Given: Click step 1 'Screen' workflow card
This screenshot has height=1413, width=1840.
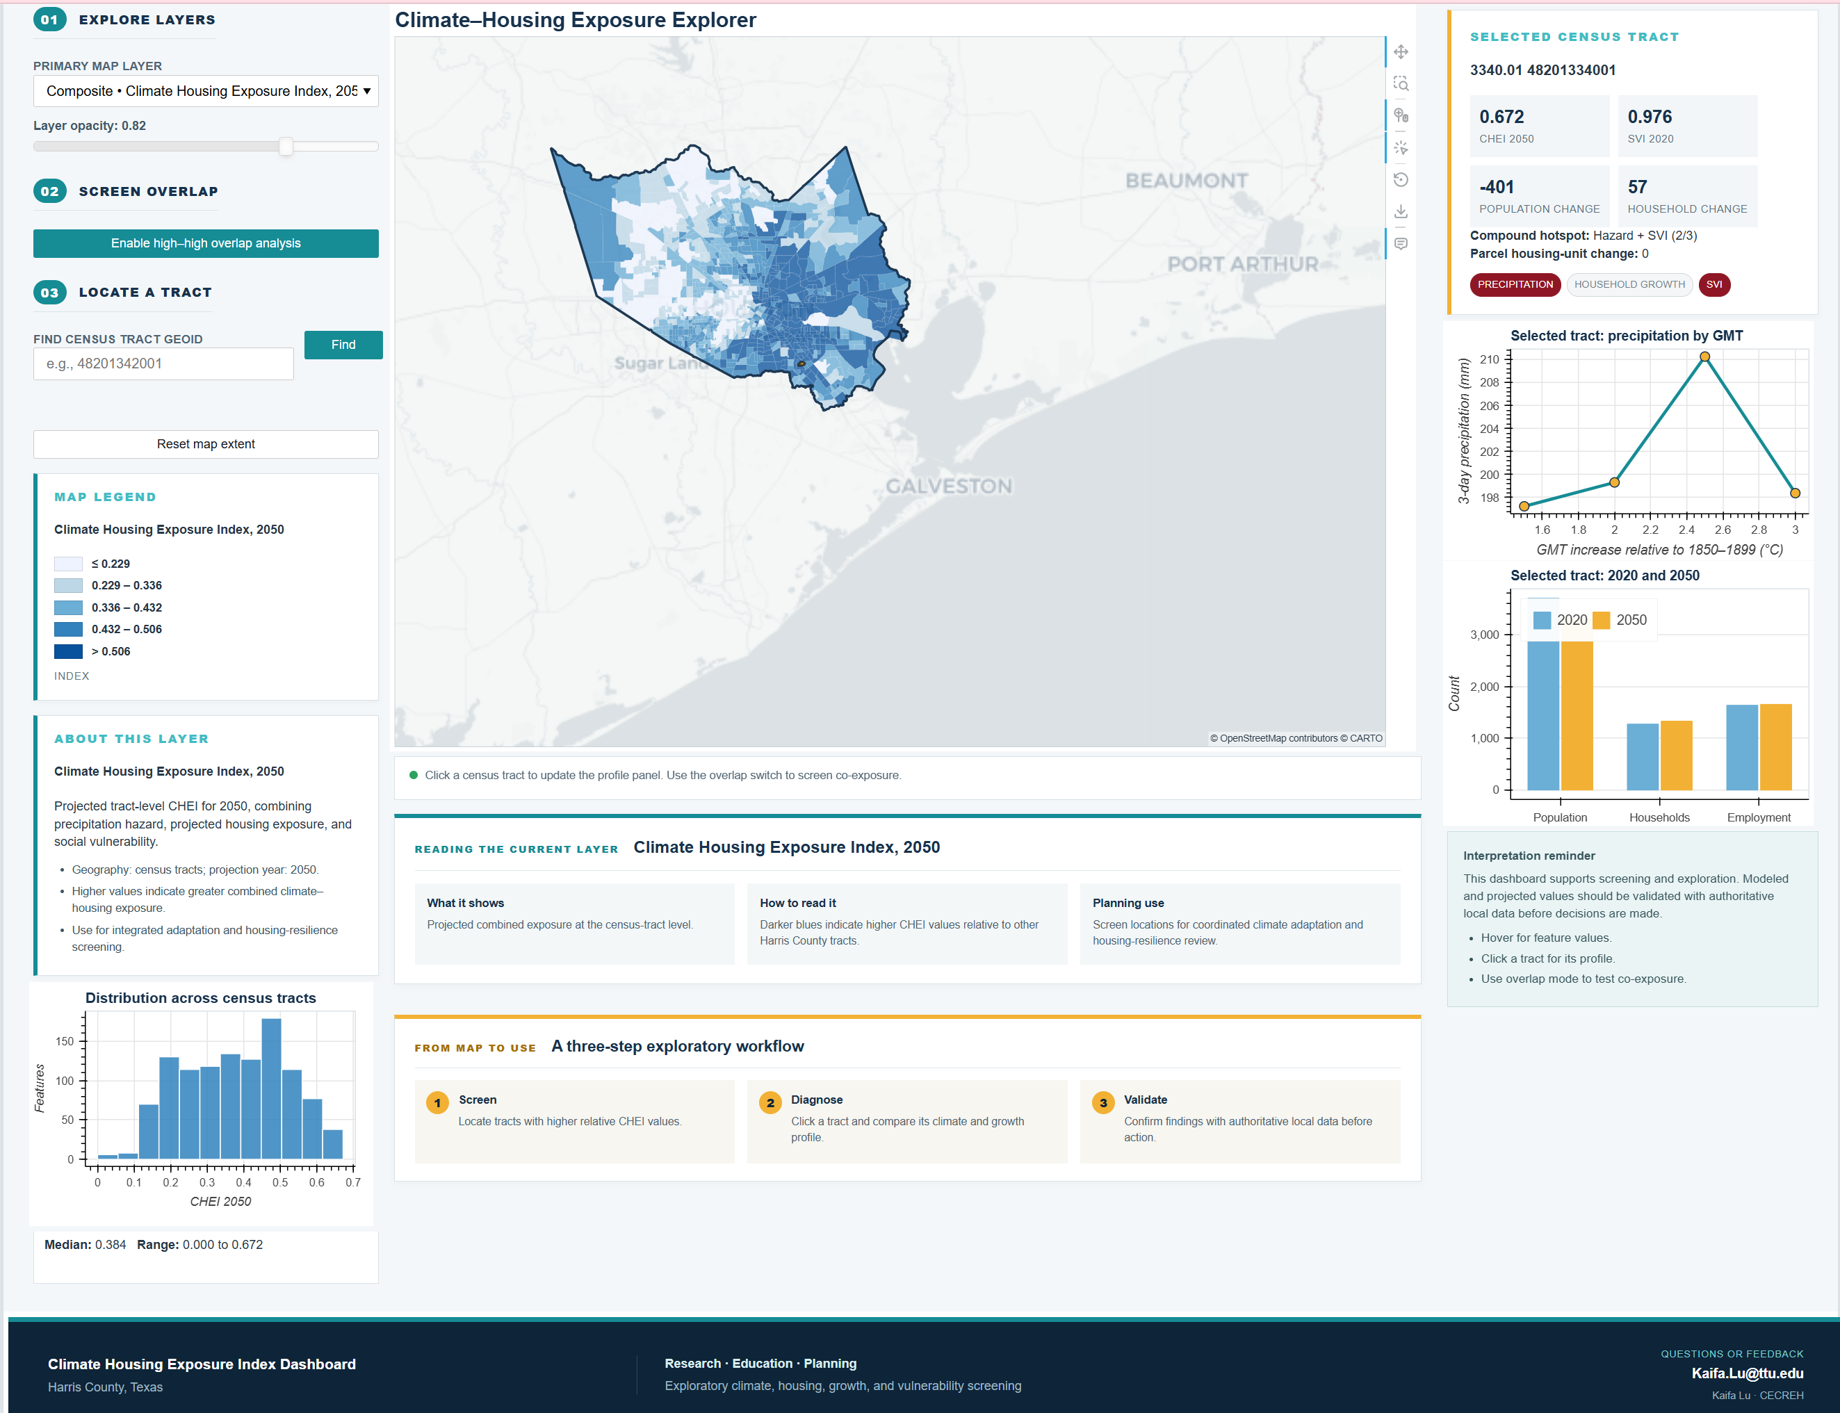Looking at the screenshot, I should pos(574,1121).
